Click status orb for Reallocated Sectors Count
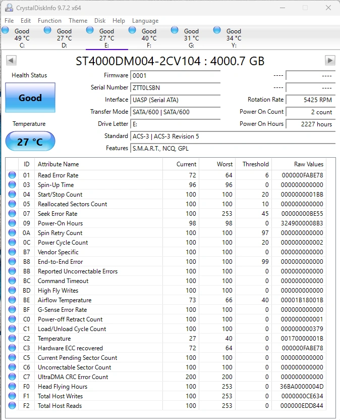 point(12,204)
